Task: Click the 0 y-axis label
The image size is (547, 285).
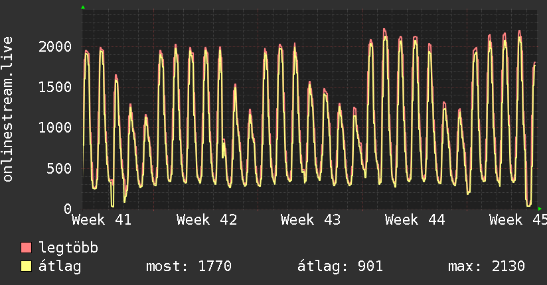Action: click(68, 209)
